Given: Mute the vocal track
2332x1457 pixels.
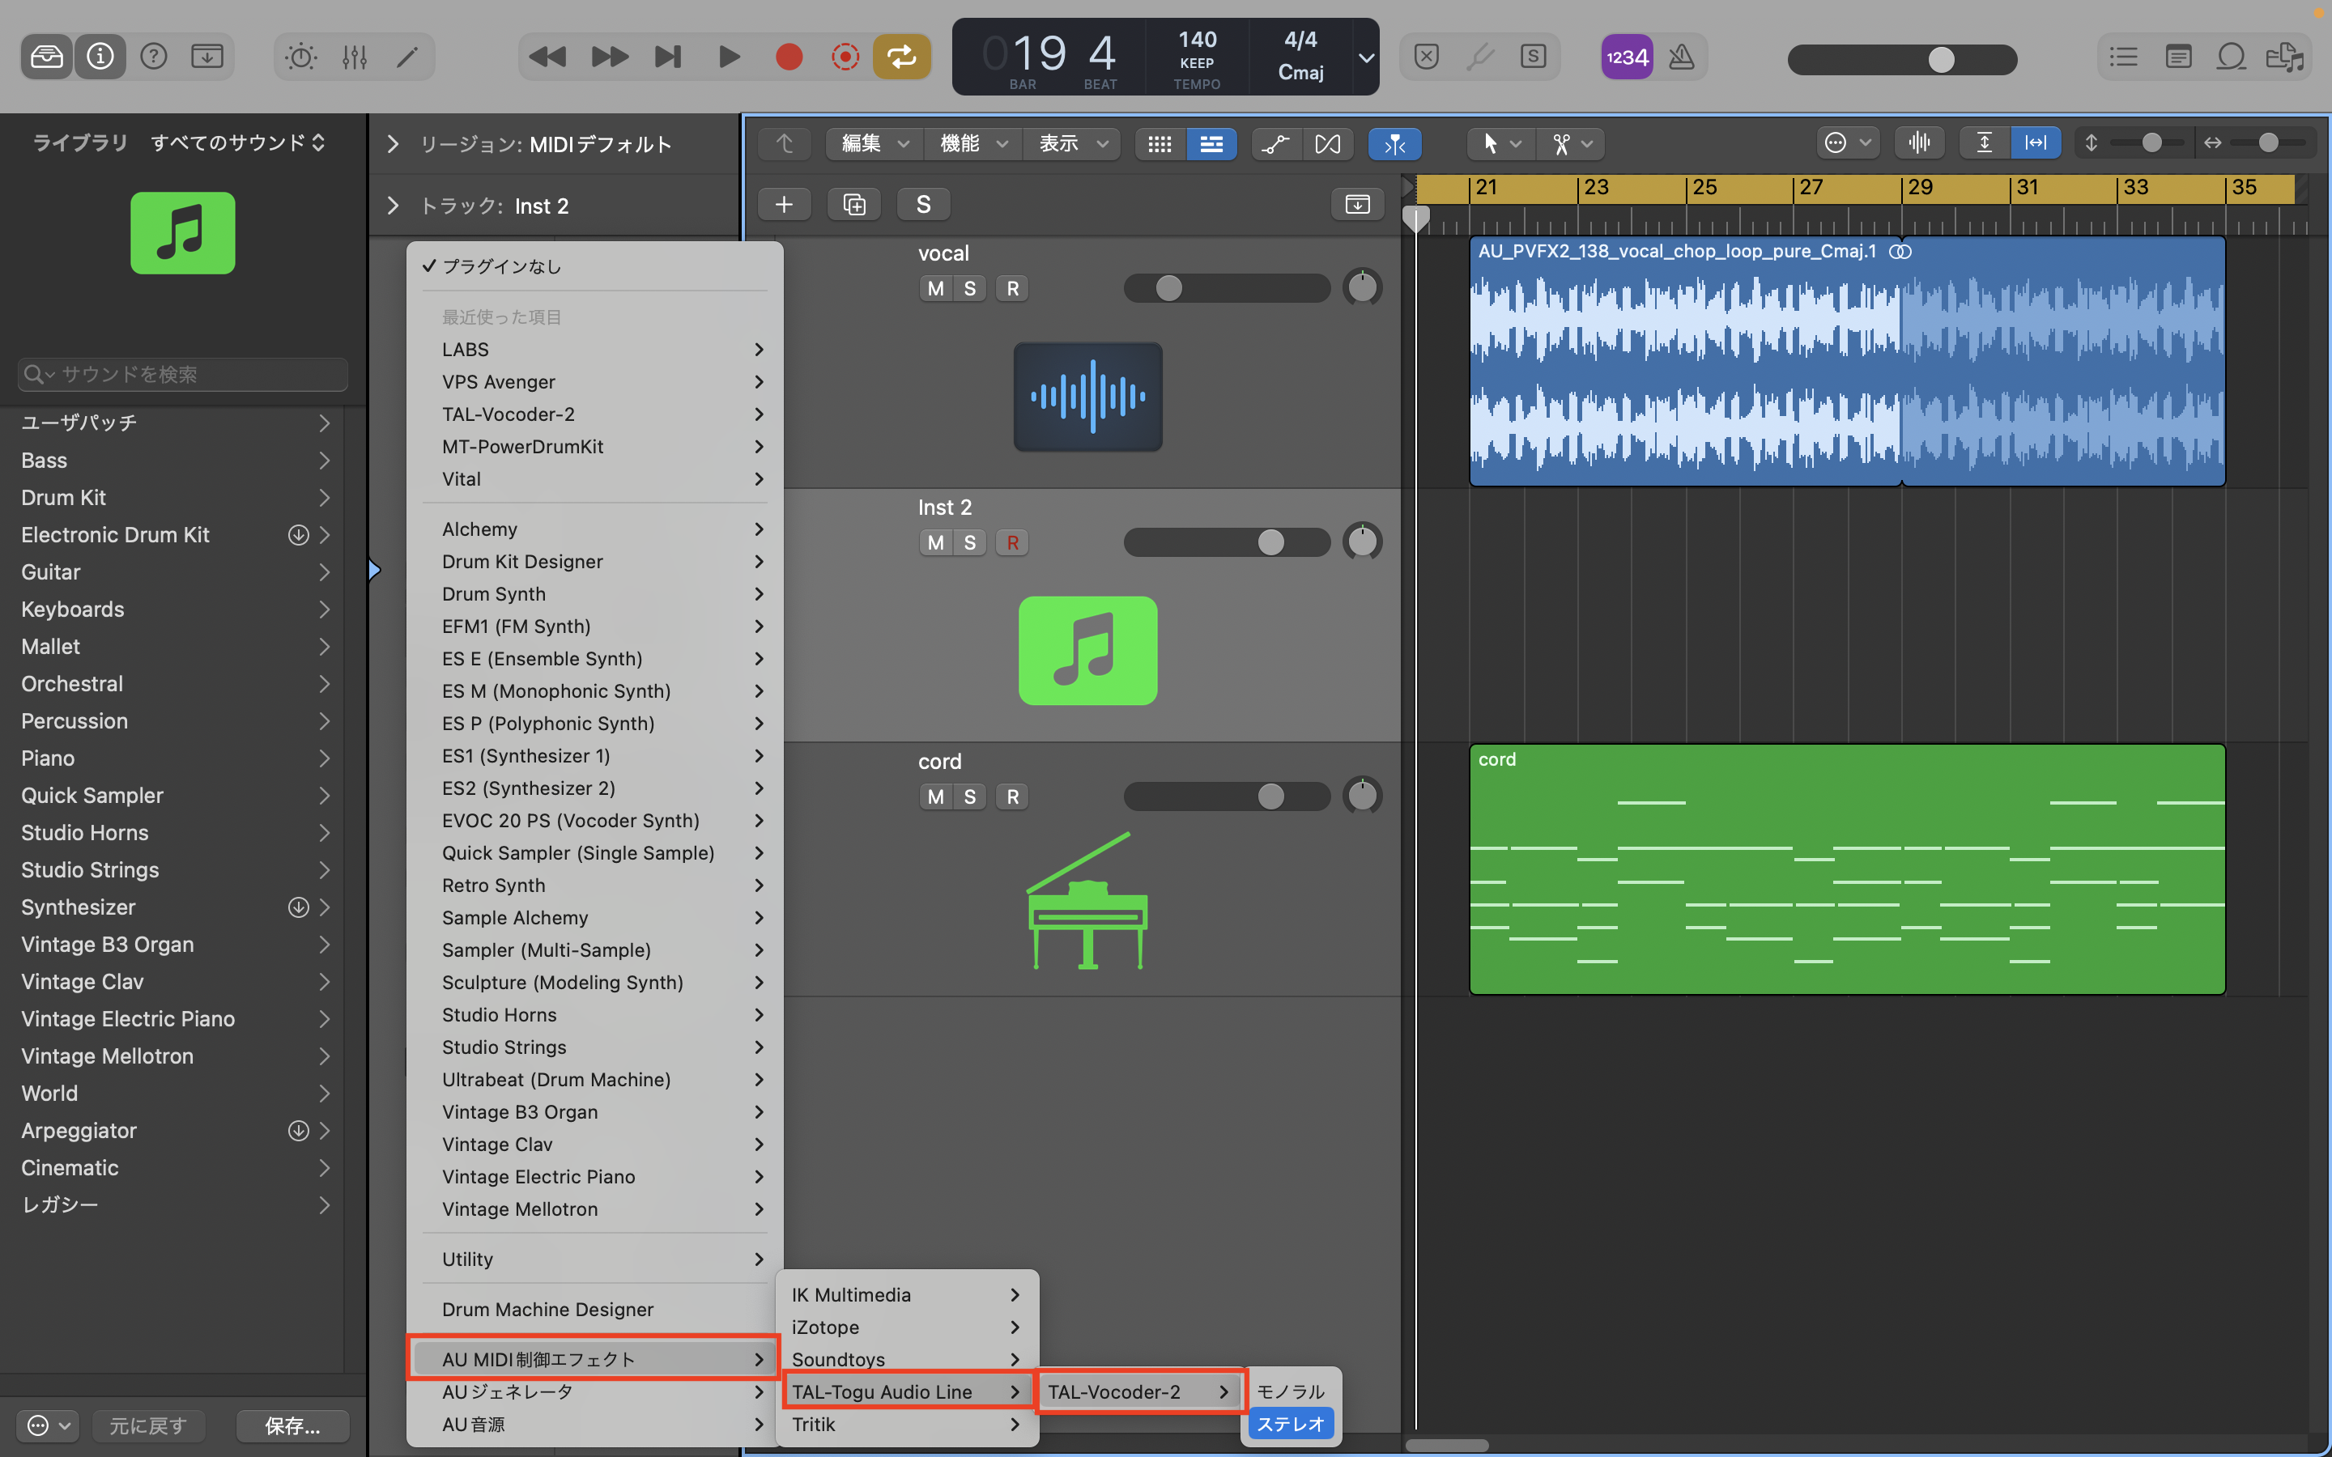Looking at the screenshot, I should pos(934,288).
